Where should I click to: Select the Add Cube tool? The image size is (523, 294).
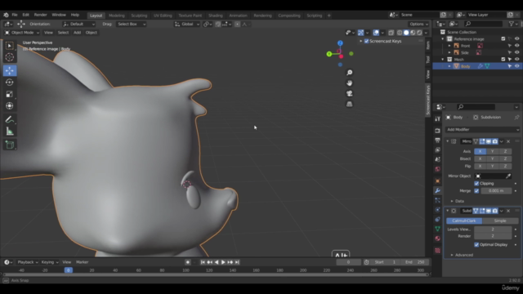9,145
